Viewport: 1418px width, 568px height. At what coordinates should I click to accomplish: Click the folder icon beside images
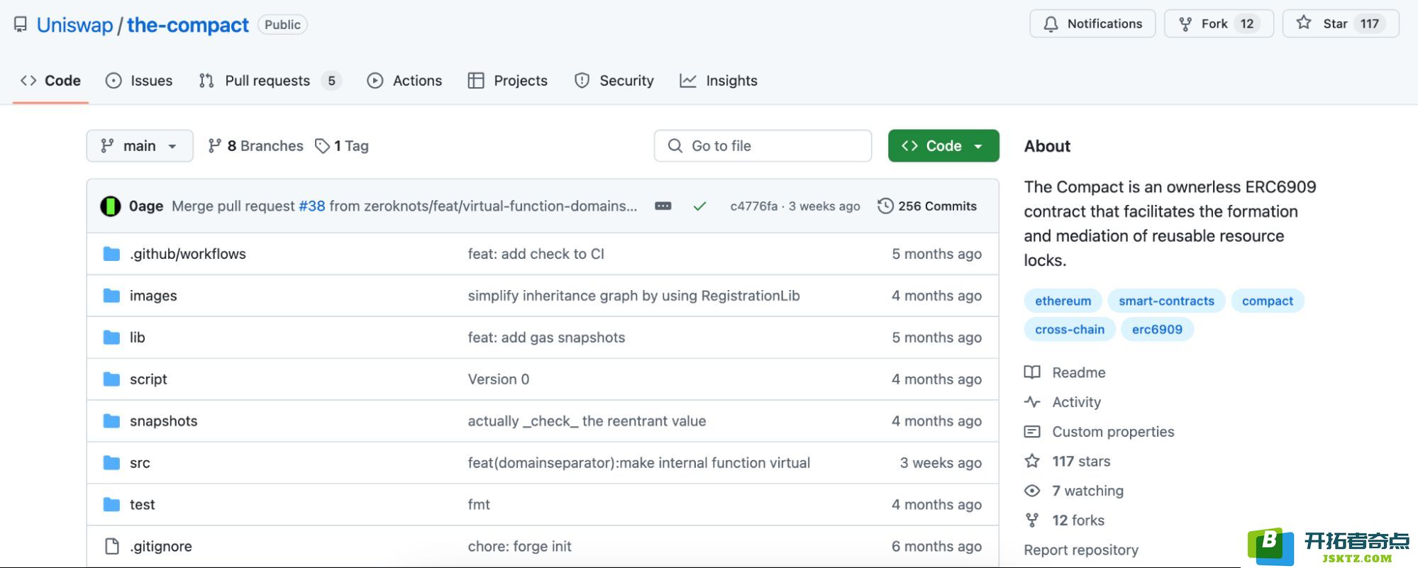tap(111, 296)
